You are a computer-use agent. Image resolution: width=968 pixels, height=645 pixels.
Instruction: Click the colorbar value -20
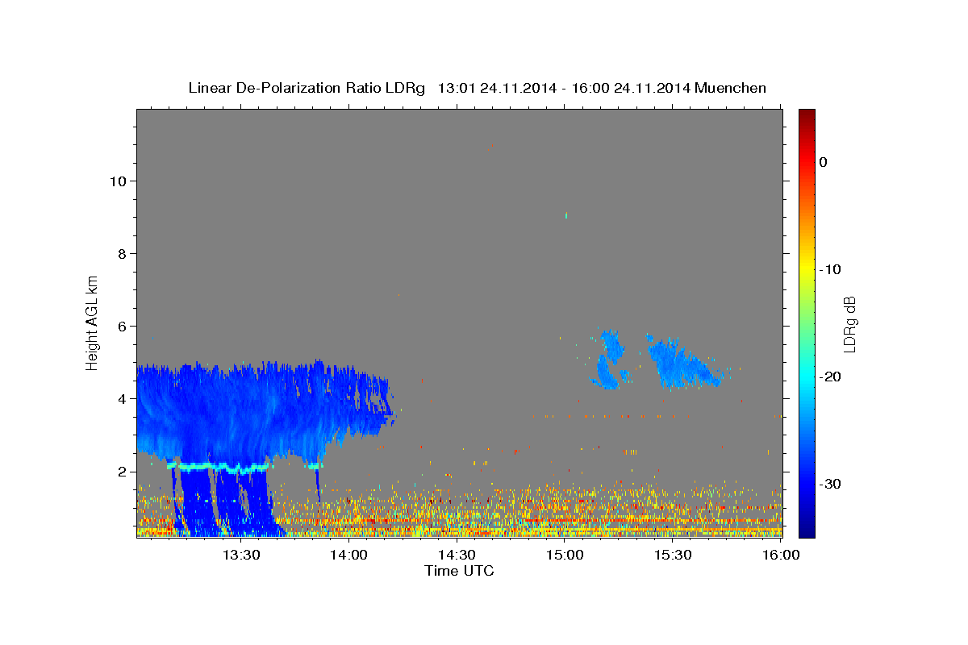(831, 377)
